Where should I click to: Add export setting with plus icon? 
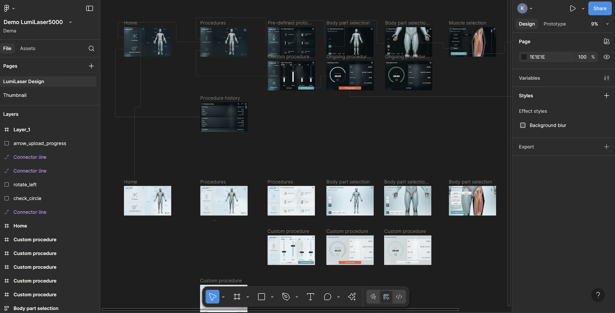[607, 147]
